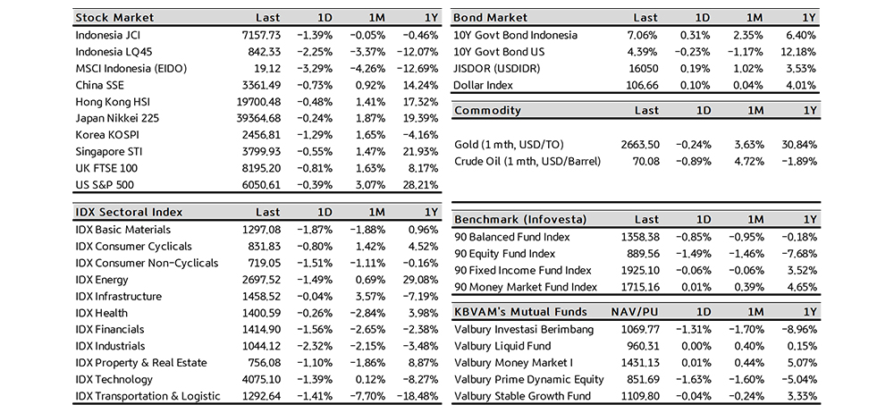Click the IDX Sectoral Index header
The image size is (894, 413).
[x=129, y=213]
